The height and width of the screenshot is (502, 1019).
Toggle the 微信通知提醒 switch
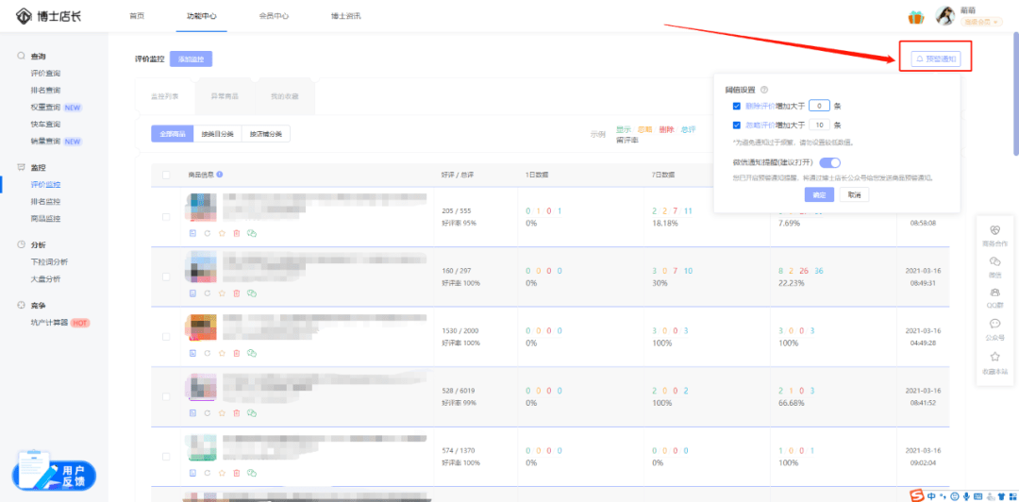tap(830, 162)
